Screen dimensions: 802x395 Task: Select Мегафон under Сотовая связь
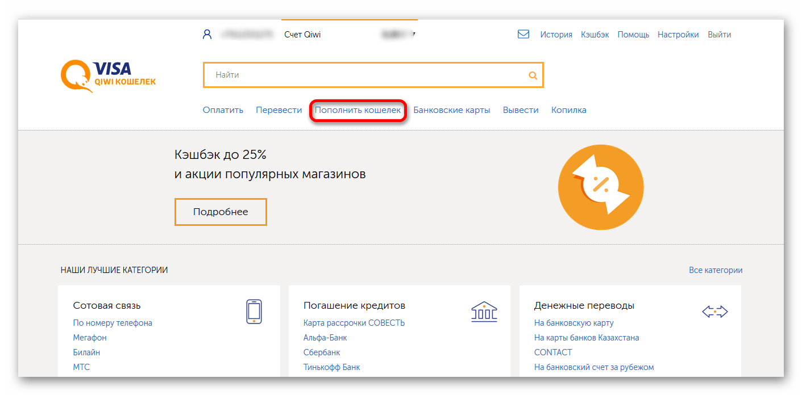pyautogui.click(x=90, y=338)
